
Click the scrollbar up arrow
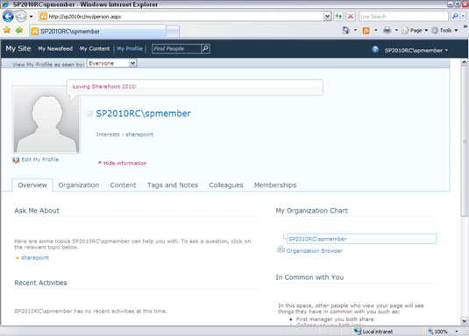[465, 62]
